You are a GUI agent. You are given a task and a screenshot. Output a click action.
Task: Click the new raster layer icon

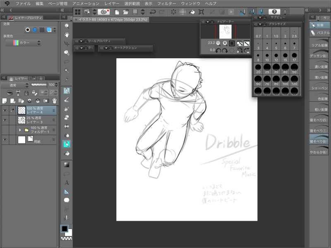tap(5, 100)
